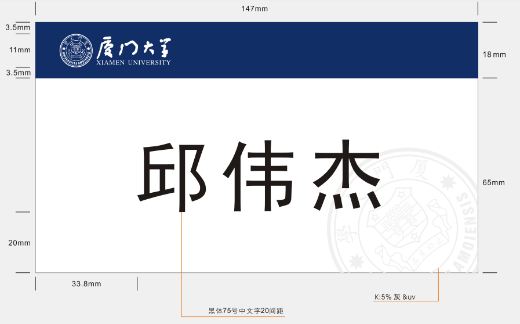
Task: Select the 18mm height label
Action: (494, 55)
